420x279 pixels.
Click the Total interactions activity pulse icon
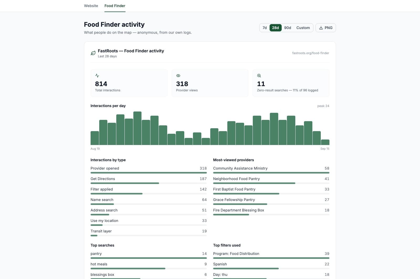(97, 76)
